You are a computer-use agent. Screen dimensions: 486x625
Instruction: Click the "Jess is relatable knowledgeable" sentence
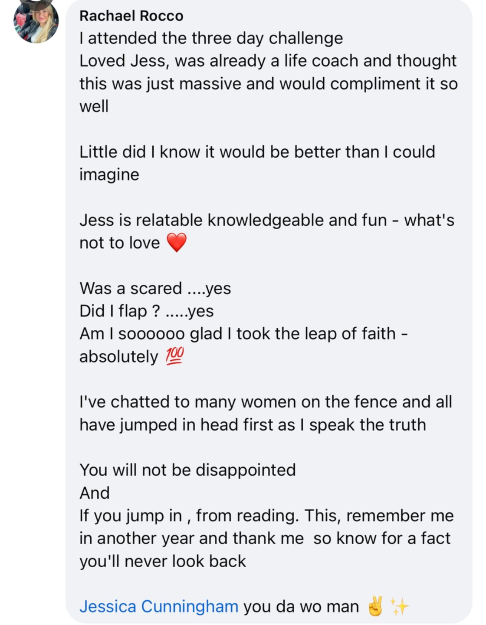tap(266, 220)
